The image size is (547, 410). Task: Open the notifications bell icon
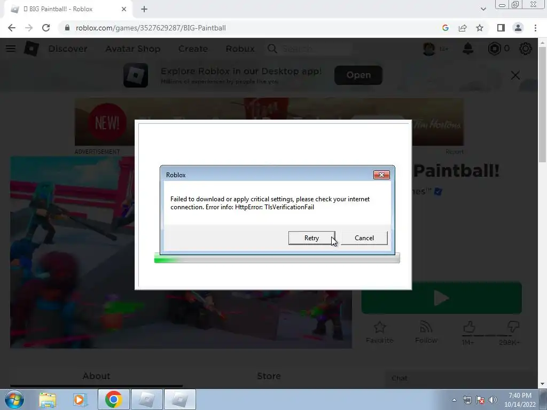[468, 49]
